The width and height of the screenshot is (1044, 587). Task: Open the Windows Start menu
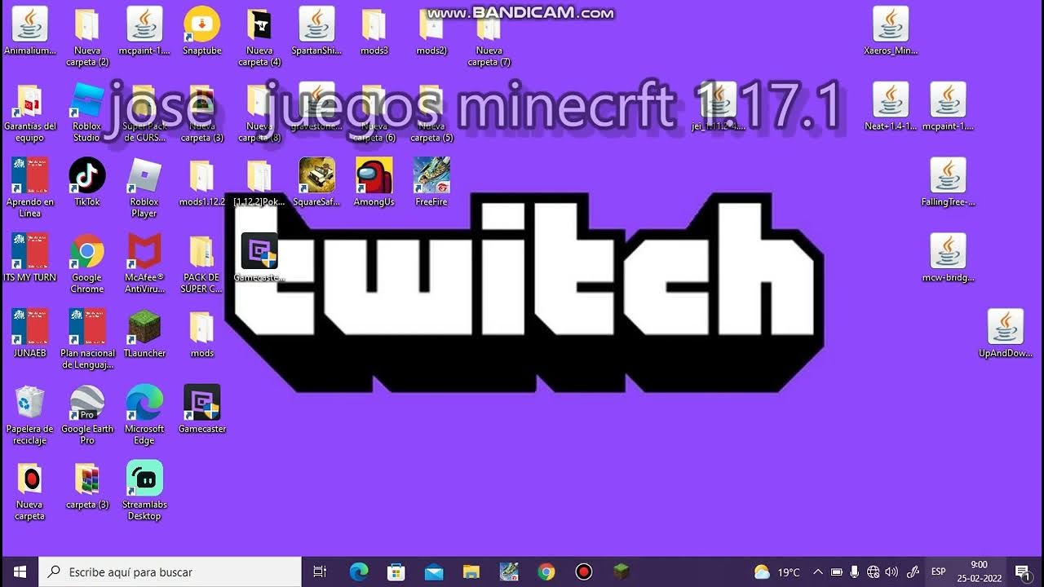coord(20,572)
